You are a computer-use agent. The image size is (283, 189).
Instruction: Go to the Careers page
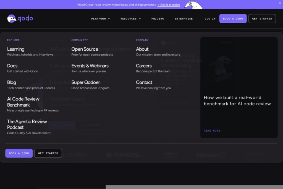(x=144, y=66)
